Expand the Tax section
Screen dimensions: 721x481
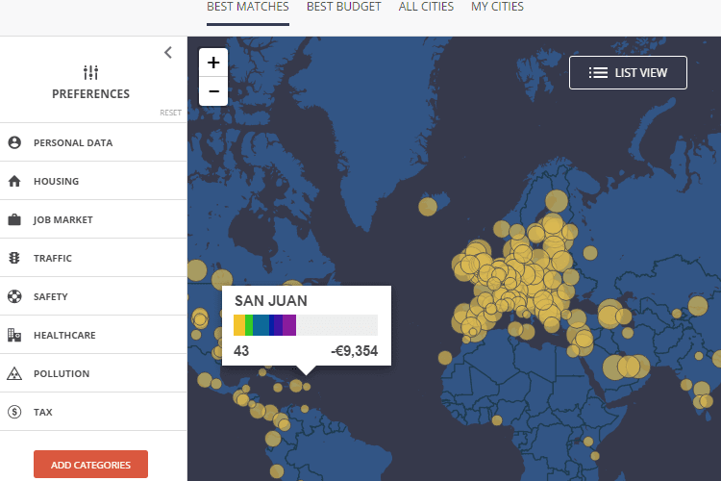point(93,412)
